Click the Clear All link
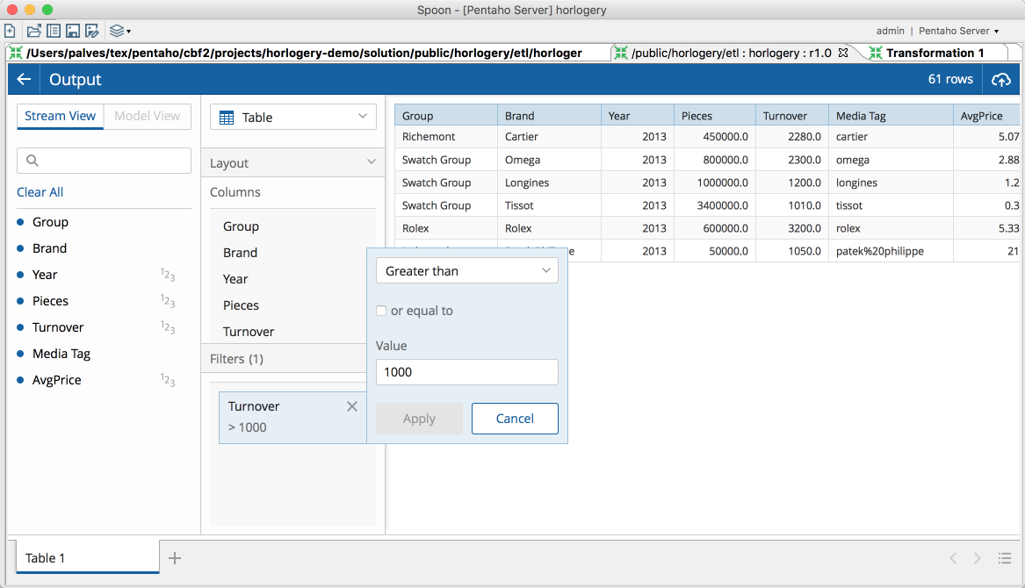This screenshot has width=1025, height=588. [x=39, y=192]
